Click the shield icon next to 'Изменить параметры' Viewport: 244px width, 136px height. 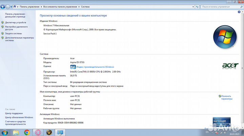(x=220, y=96)
